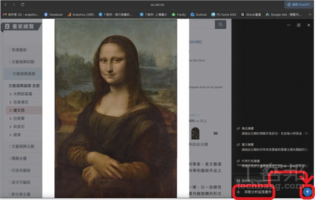The image size is (315, 200).
Task: Open the T客邦- 上傳圖片 bookmark
Action: 153,14
